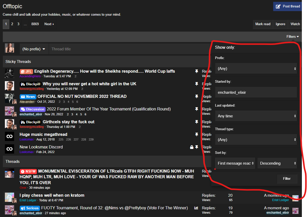
Task: Click pin icon on World Cup laffs thread
Action: [196, 71]
